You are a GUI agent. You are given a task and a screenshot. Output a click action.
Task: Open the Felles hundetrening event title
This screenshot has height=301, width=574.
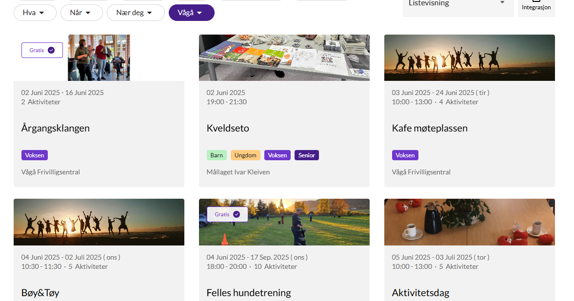click(x=249, y=293)
